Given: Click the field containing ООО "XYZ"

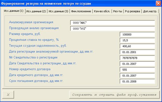Looking at the screenshot, I should pos(113,28).
